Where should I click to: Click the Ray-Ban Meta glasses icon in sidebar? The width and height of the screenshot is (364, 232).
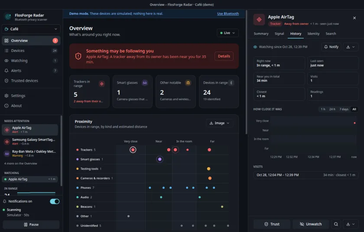[x=7, y=153]
